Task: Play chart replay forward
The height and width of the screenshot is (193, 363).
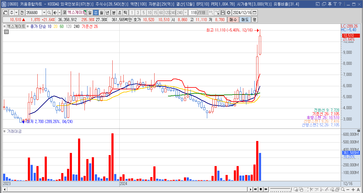Action: [250, 189]
